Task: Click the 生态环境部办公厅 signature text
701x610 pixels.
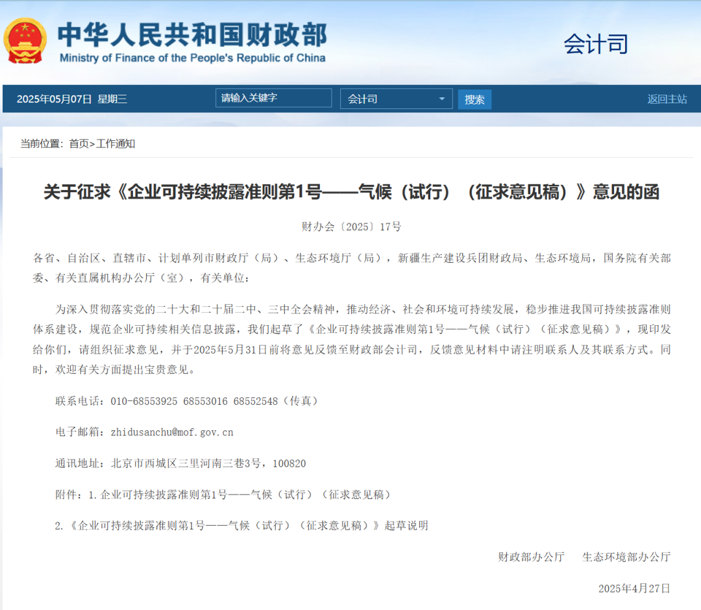Action: (626, 557)
